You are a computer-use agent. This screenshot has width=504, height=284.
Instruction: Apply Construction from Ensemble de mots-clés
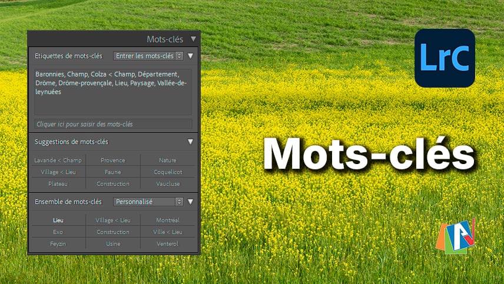click(x=113, y=232)
